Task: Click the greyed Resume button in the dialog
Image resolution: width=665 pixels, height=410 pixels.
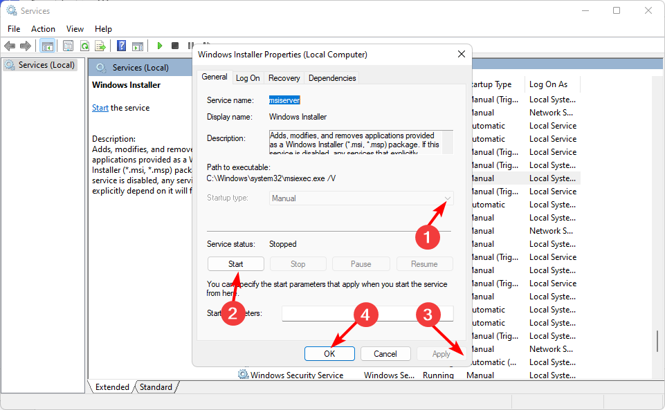Action: [x=424, y=264]
